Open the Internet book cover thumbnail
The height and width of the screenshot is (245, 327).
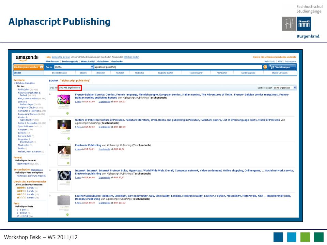pyautogui.click(x=64, y=180)
